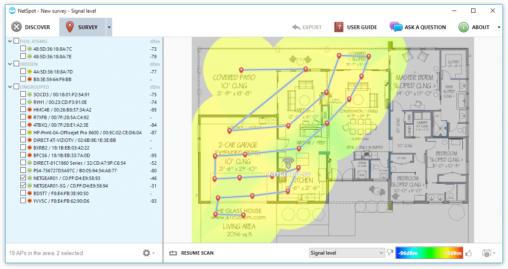Screen dimensions: 508x269
Task: Select the row text "RYH1 / 00:23:CD:F3:91:0E"
Action: pos(60,102)
